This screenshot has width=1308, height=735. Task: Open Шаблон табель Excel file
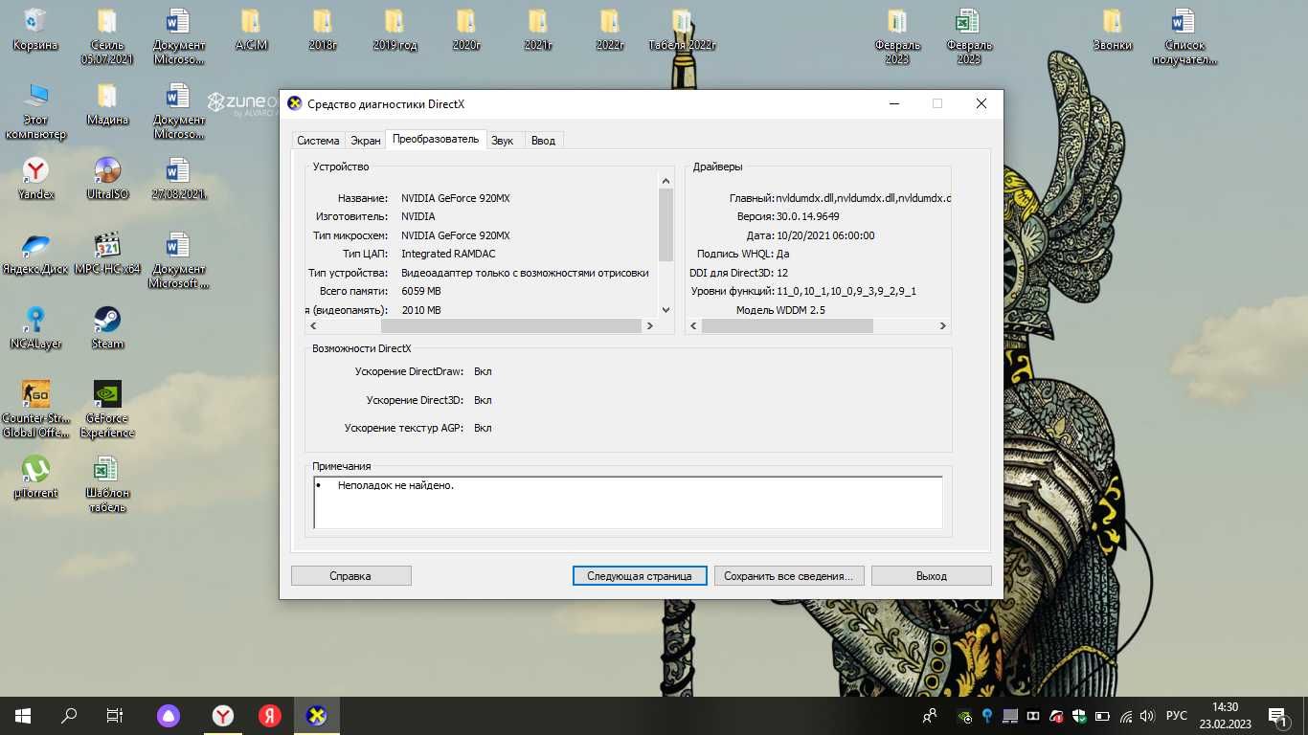107,484
